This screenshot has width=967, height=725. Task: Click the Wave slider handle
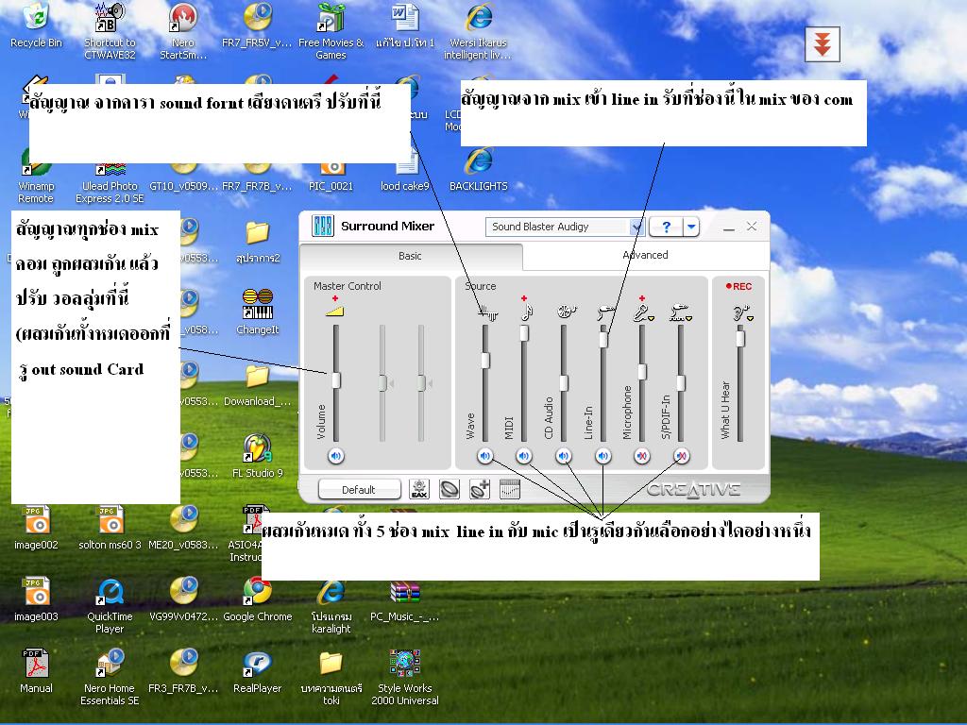tap(485, 360)
